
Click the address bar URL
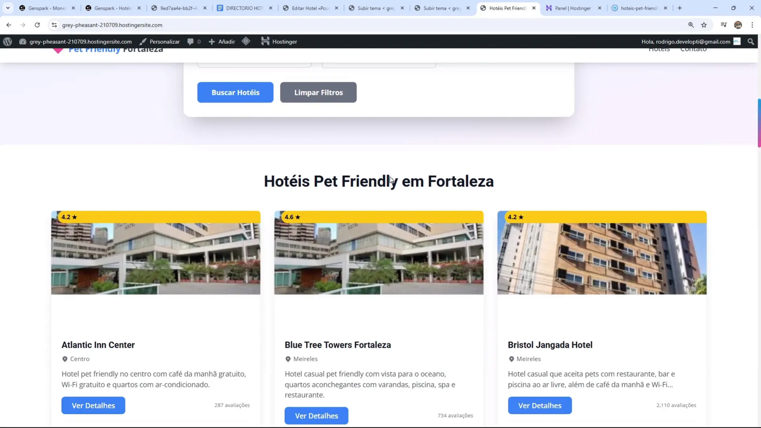(112, 25)
